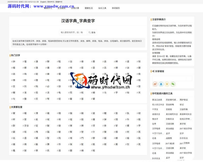Switch to 繁體中文 language
Screen dimensions: 203x162
[59, 2]
